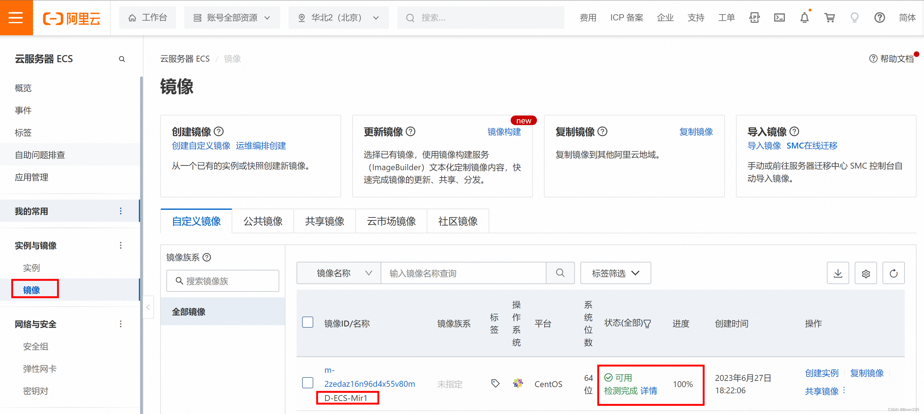Switch to the 公共镜像 tab
The image size is (924, 414).
click(263, 221)
